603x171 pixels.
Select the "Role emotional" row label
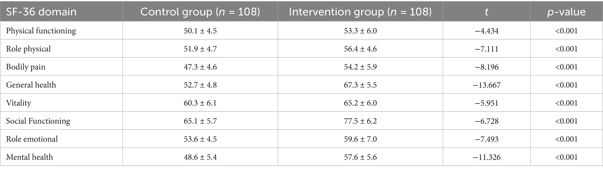click(x=32, y=139)
